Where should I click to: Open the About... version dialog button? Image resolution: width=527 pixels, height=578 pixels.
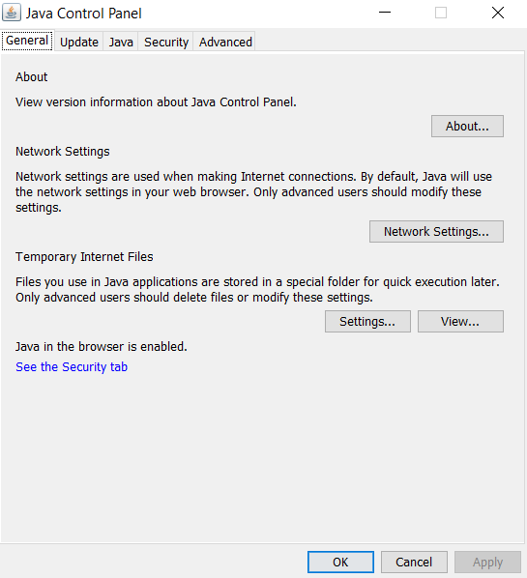(x=467, y=126)
